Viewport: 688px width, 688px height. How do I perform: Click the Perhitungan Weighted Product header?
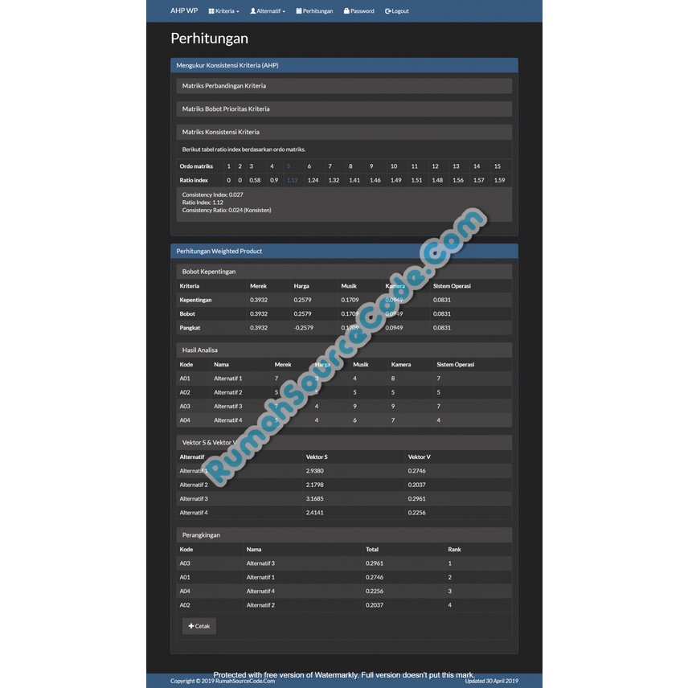(344, 251)
